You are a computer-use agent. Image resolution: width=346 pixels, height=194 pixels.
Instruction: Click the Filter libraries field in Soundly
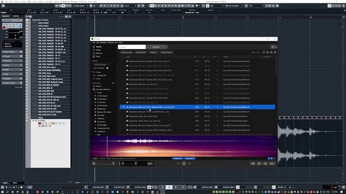pyautogui.click(x=101, y=65)
